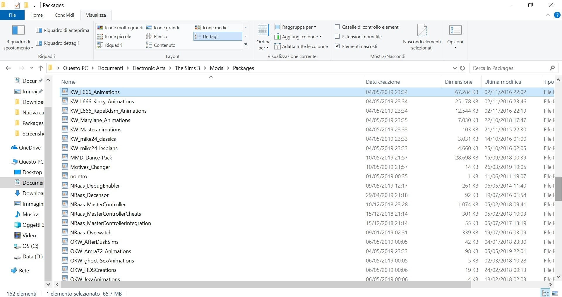
Task: Open the Raggruppa per dropdown
Action: coord(295,27)
